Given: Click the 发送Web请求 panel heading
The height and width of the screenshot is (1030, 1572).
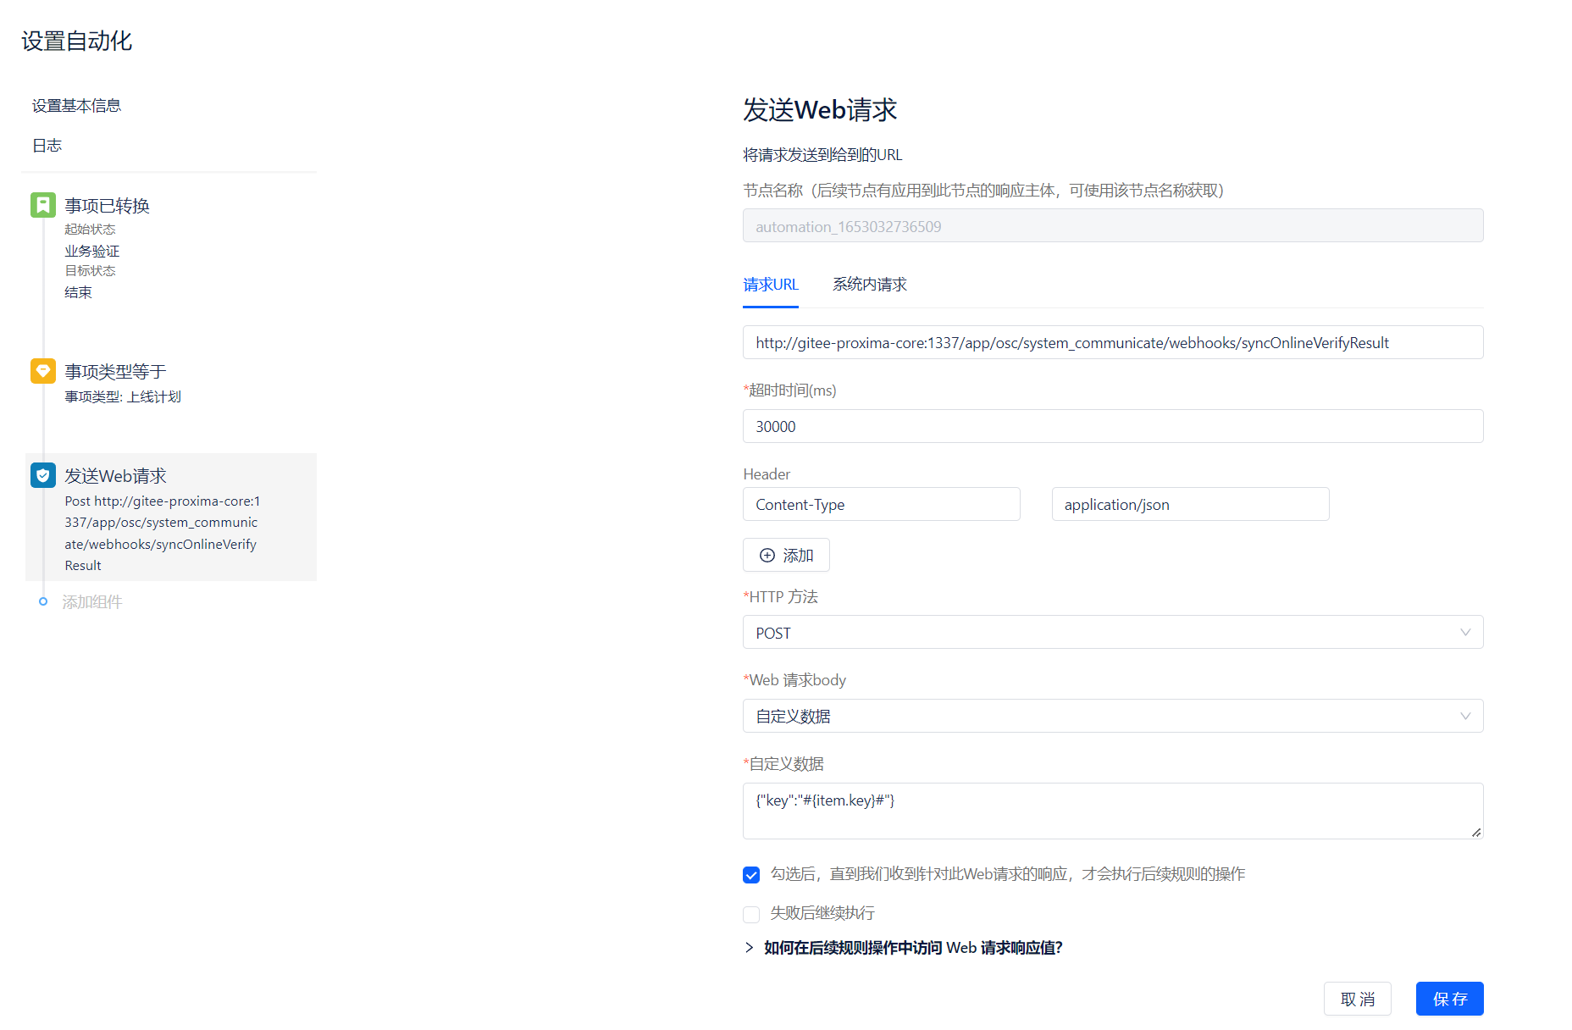Looking at the screenshot, I should pyautogui.click(x=820, y=109).
